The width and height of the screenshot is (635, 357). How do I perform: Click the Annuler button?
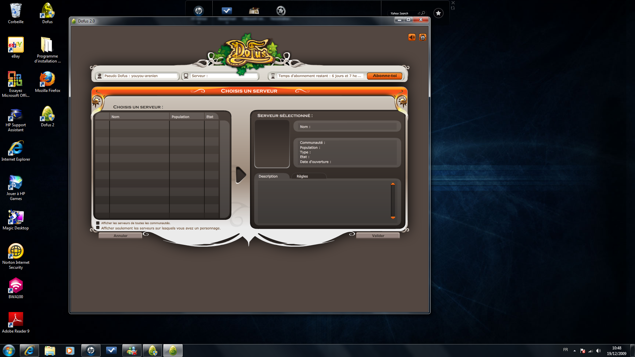120,236
